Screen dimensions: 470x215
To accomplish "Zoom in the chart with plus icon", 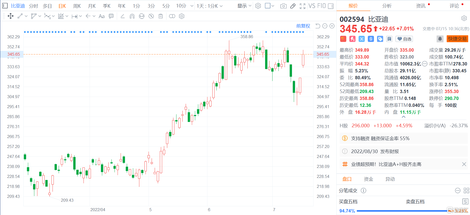I will [332, 26].
